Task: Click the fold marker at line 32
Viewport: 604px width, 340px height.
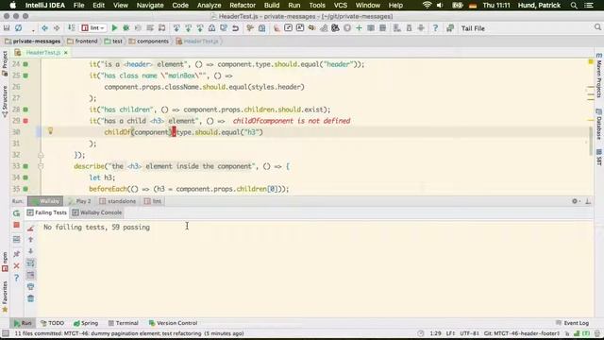Action: pos(41,155)
